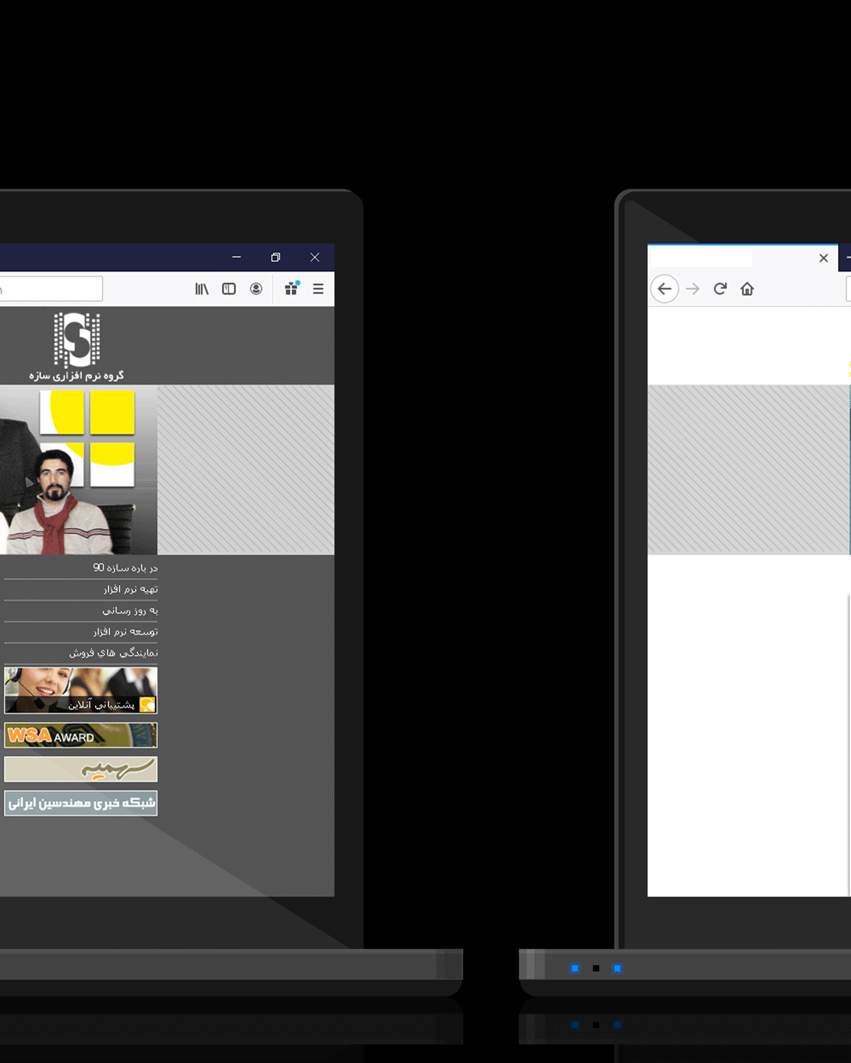Close the tab in right browser
Image resolution: width=851 pixels, height=1063 pixels.
click(823, 259)
